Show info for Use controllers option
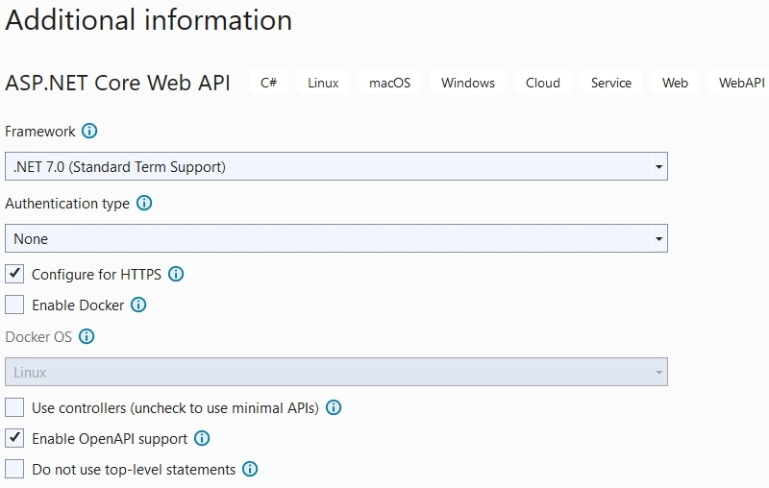The width and height of the screenshot is (769, 488). coord(334,407)
